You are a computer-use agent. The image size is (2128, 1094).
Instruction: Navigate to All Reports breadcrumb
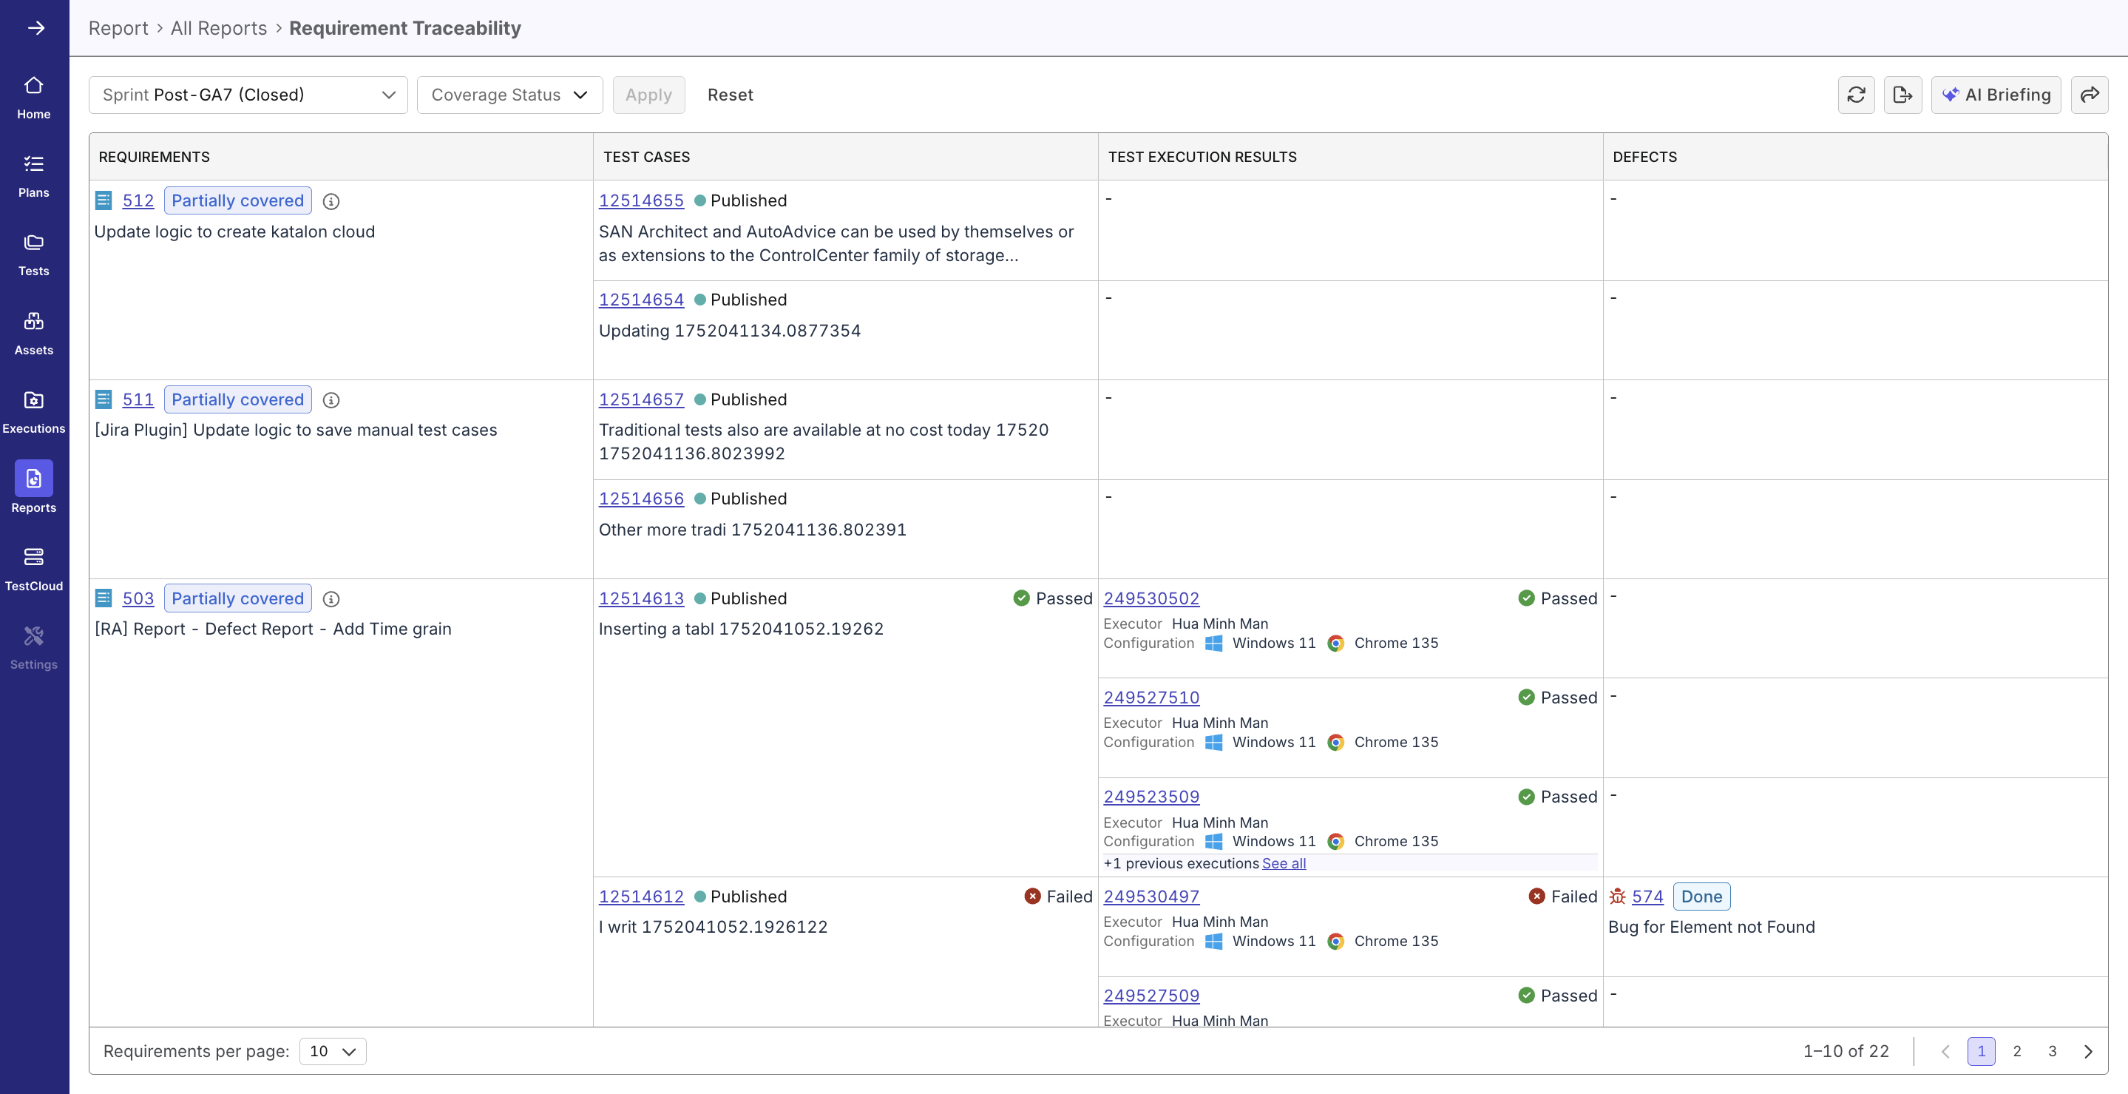(218, 27)
